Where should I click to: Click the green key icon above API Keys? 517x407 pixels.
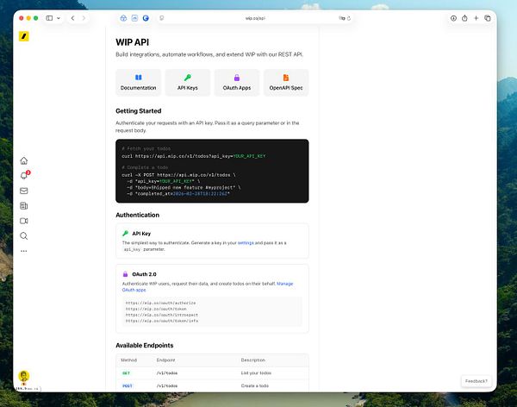tap(188, 78)
